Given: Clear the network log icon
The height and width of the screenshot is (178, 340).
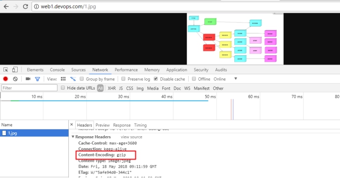Looking at the screenshot, I should (15, 79).
